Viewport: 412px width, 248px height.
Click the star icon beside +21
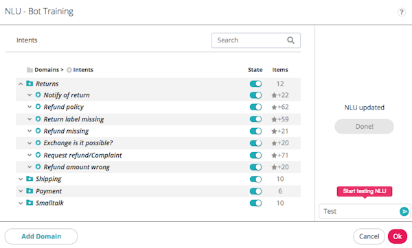[x=274, y=131]
